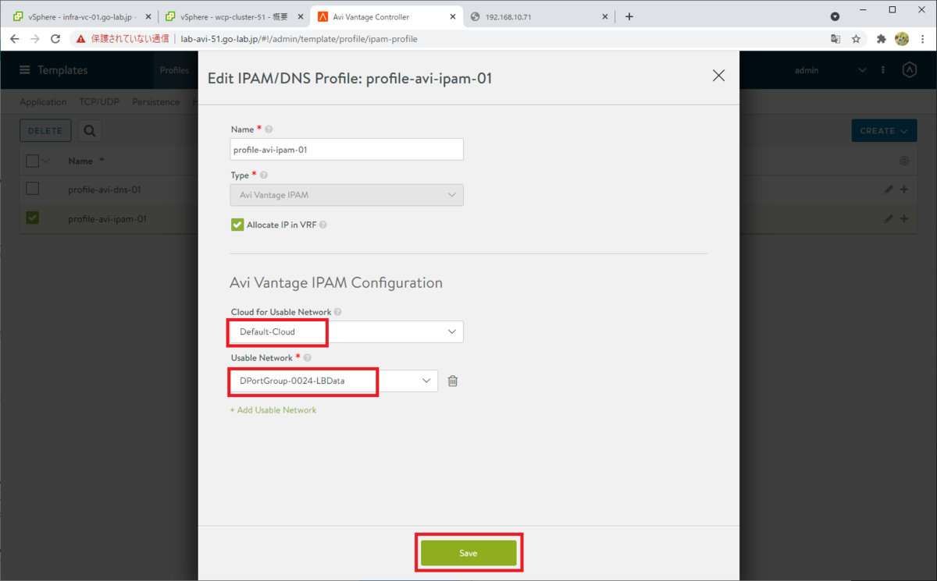This screenshot has width=937, height=581.
Task: Open table column settings gear
Action: 904,161
